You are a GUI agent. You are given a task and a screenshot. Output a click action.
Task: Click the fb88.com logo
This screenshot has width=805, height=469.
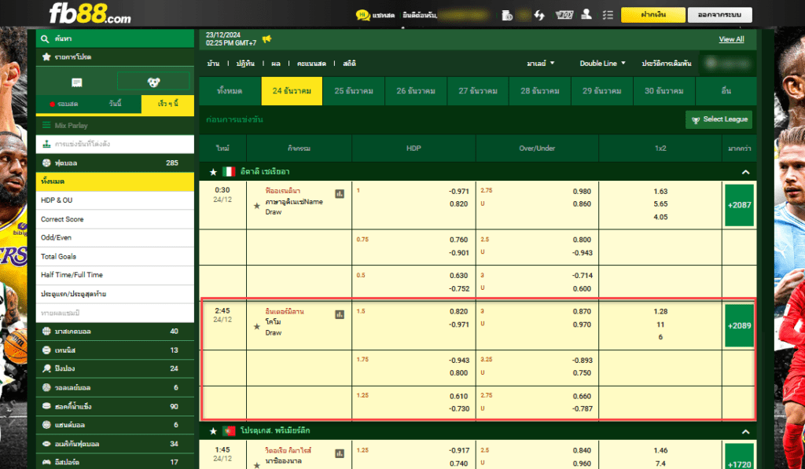click(x=90, y=13)
